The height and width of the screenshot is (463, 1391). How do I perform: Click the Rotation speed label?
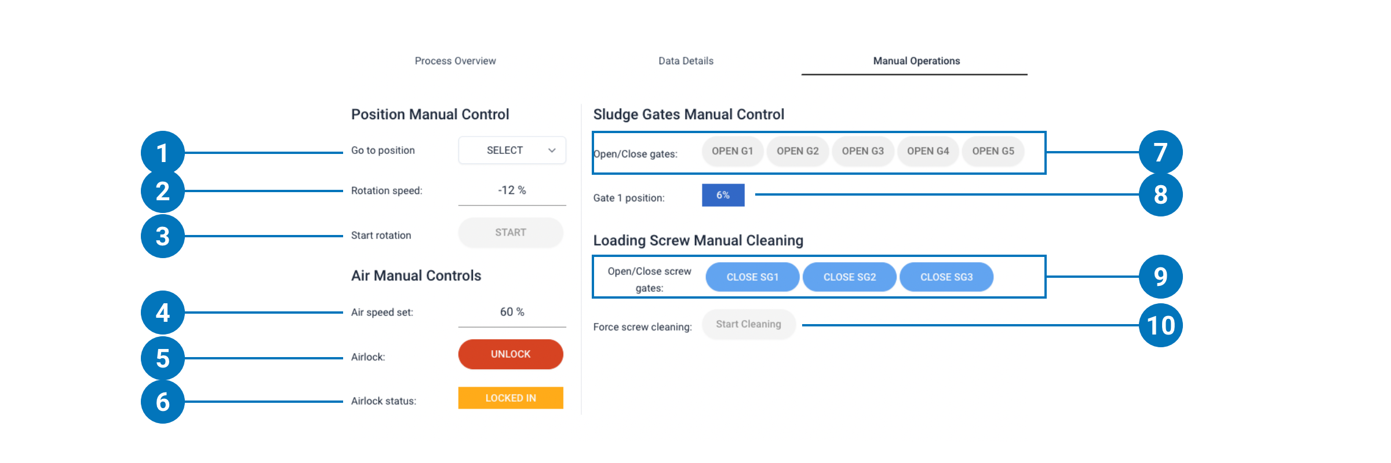click(387, 191)
